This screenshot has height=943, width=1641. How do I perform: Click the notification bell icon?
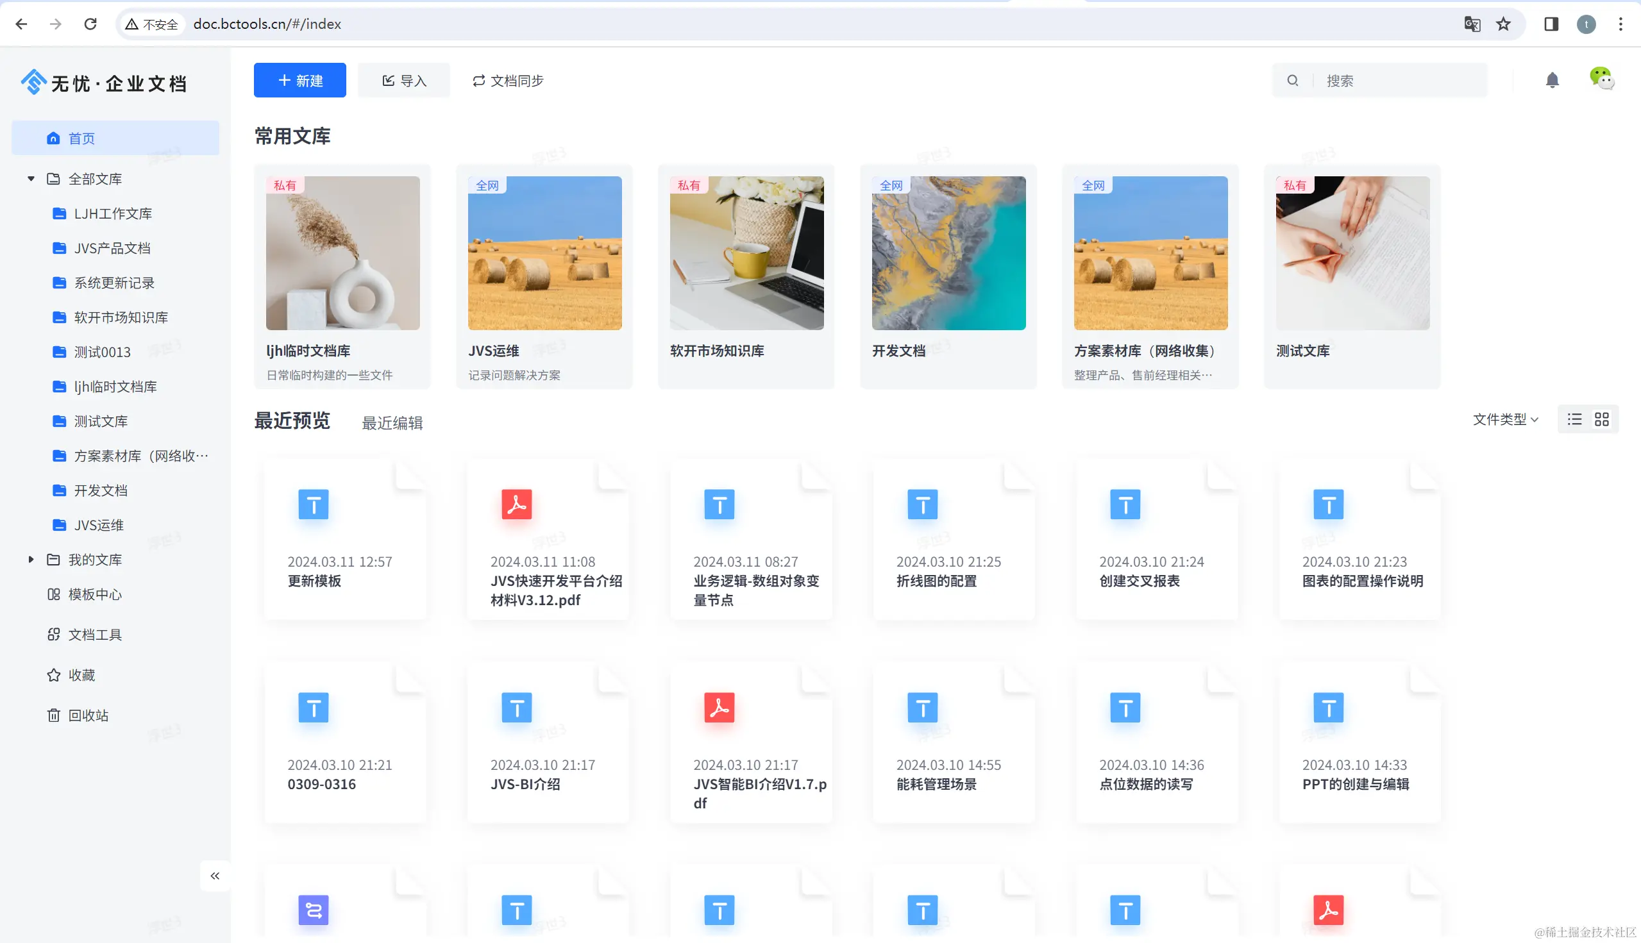pos(1552,80)
